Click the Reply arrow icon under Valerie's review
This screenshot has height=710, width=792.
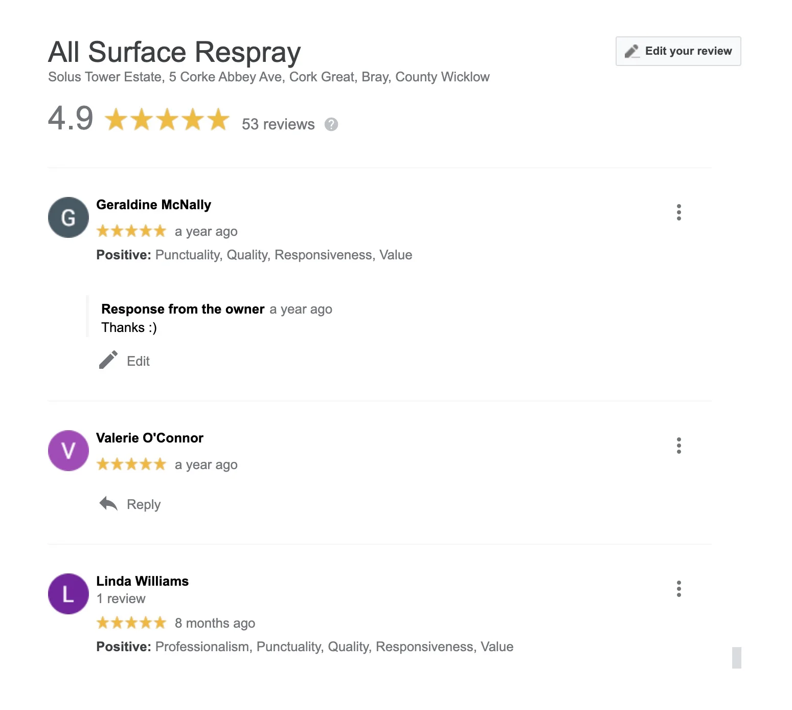pos(108,504)
